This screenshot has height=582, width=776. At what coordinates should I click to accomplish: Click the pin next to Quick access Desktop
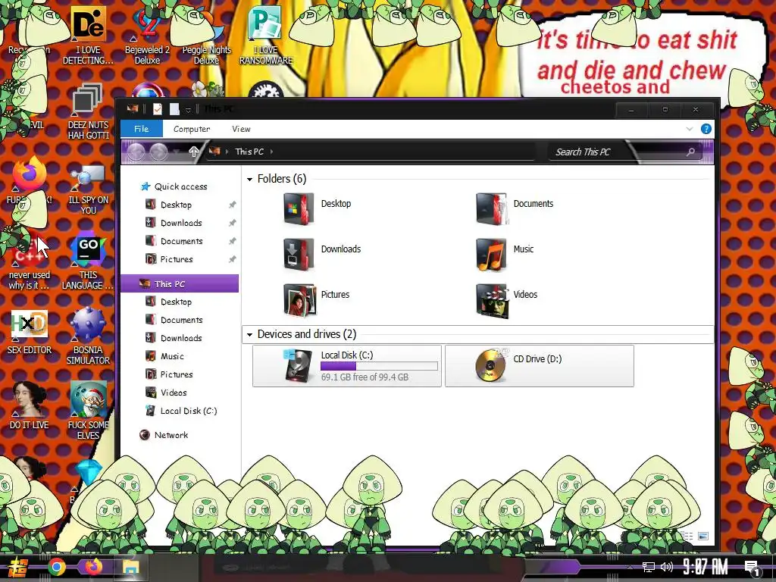click(232, 205)
